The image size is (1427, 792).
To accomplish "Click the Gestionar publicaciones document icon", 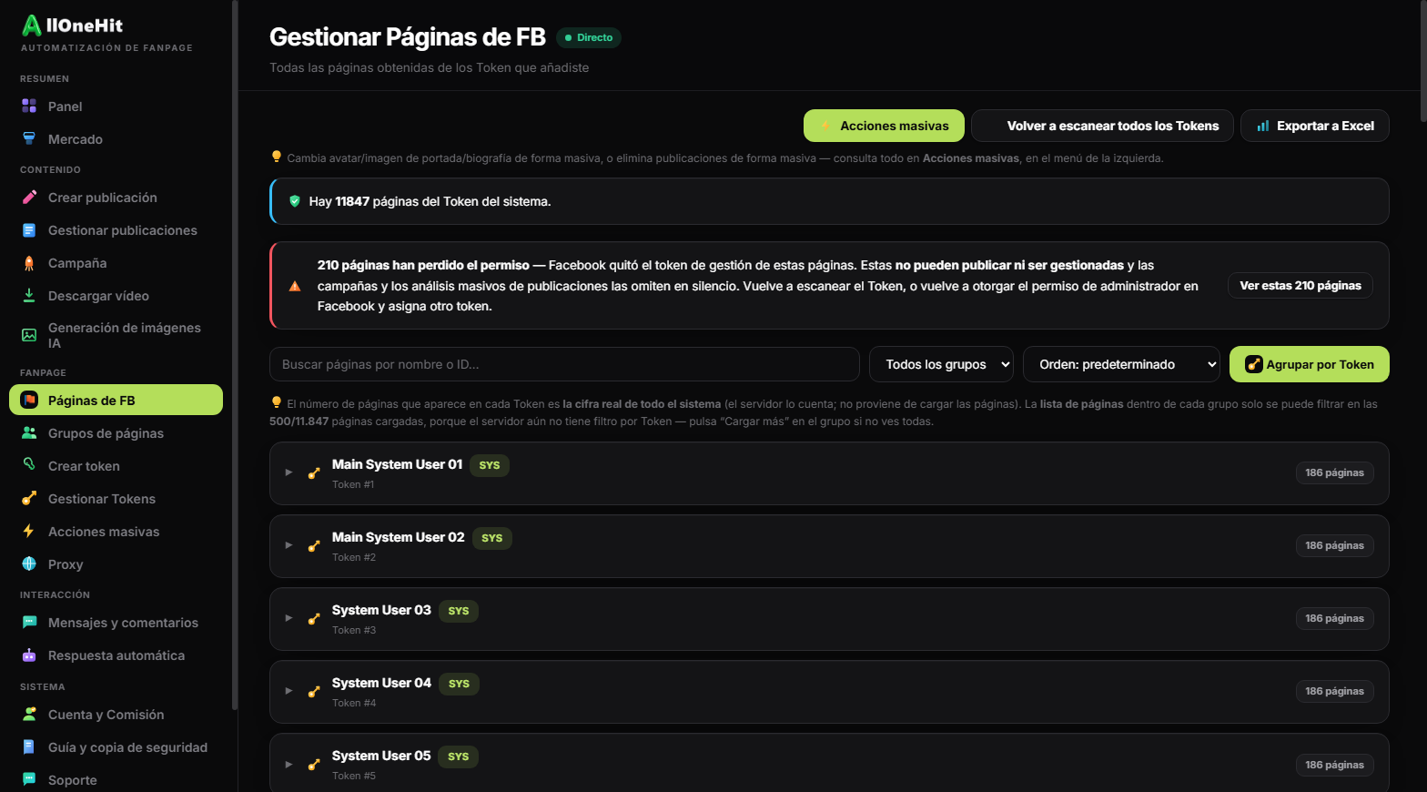I will tap(29, 230).
